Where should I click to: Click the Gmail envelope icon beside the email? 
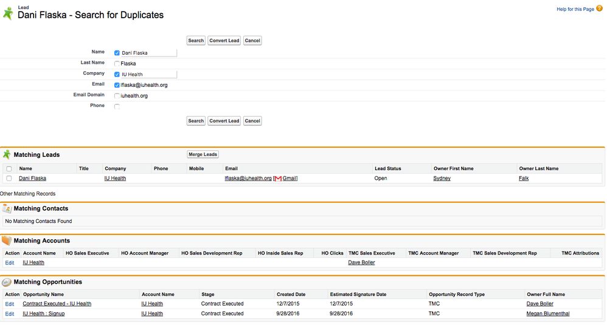[x=278, y=179]
